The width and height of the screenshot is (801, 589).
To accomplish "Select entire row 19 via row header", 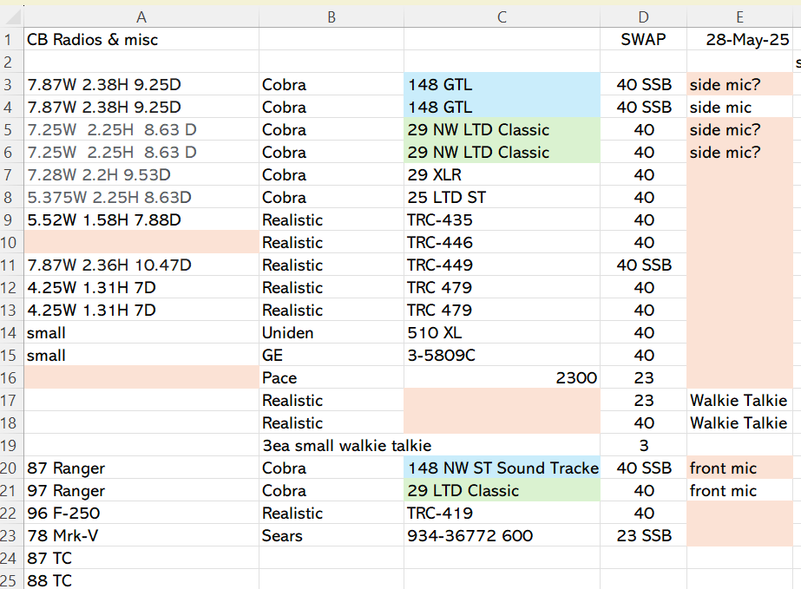I will [x=11, y=446].
